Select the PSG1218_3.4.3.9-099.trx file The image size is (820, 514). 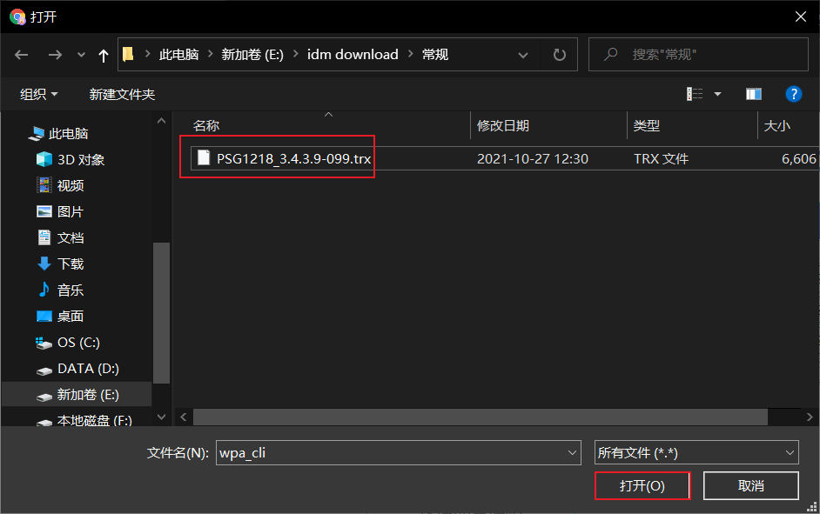click(293, 159)
